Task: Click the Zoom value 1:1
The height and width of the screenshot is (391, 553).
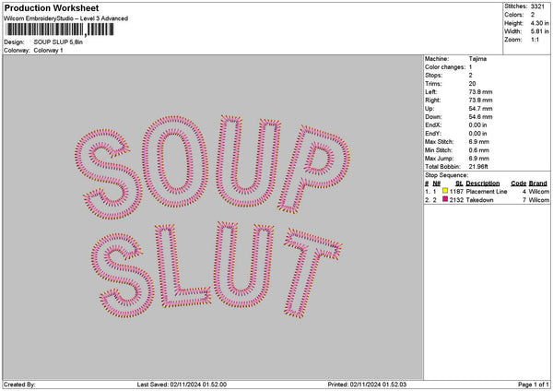Action: tap(535, 40)
